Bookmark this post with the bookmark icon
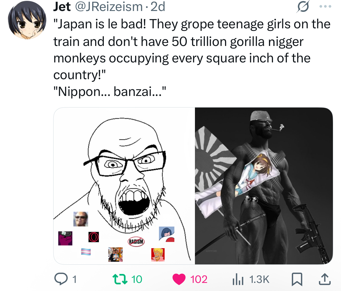 (x=297, y=279)
